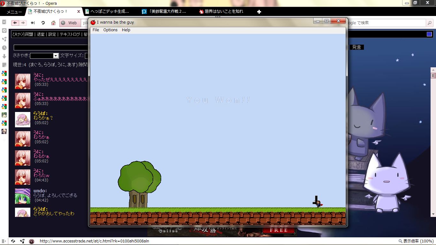Click the undo: username in chat

(40, 191)
